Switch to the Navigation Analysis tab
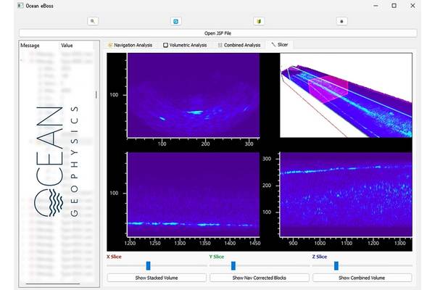 pos(130,45)
